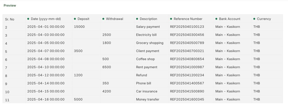Select the Car insurance row description
The height and width of the screenshot is (105, 288).
click(x=147, y=91)
